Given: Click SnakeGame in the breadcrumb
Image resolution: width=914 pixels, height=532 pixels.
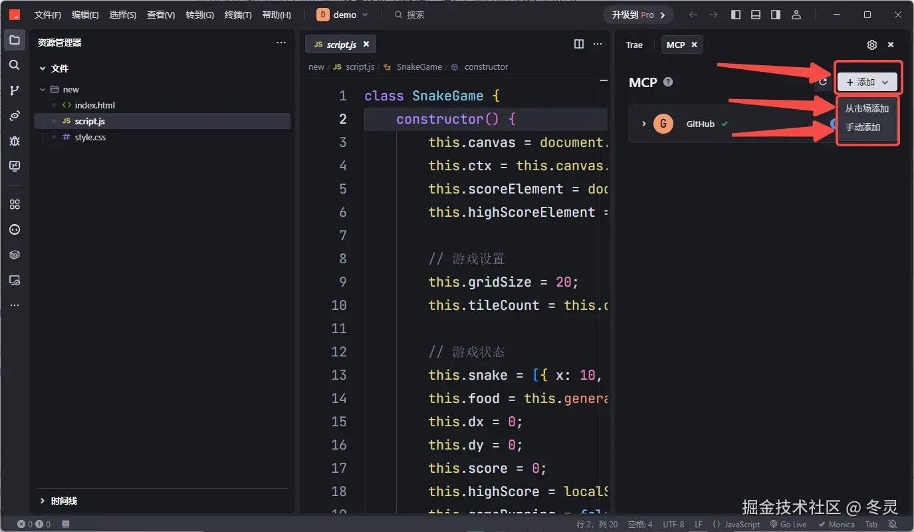Looking at the screenshot, I should click(419, 66).
